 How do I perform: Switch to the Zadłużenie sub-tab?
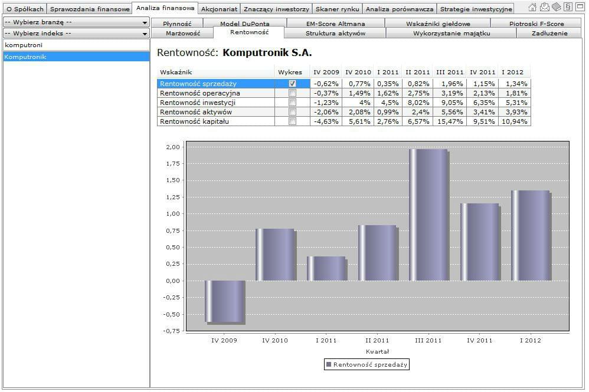point(549,34)
